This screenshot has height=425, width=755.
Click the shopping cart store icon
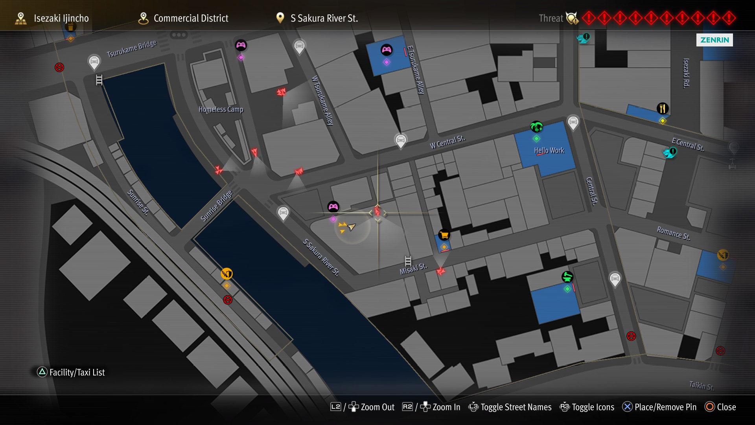point(444,235)
